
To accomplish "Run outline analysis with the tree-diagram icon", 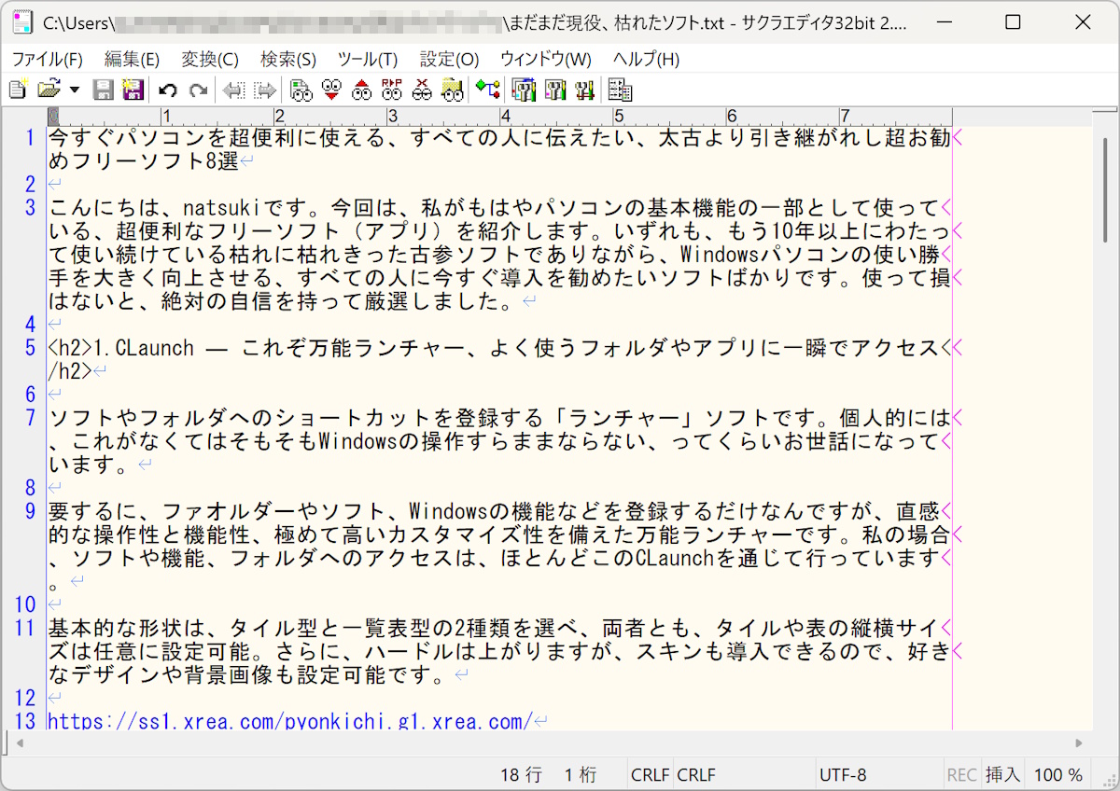I will tap(487, 90).
